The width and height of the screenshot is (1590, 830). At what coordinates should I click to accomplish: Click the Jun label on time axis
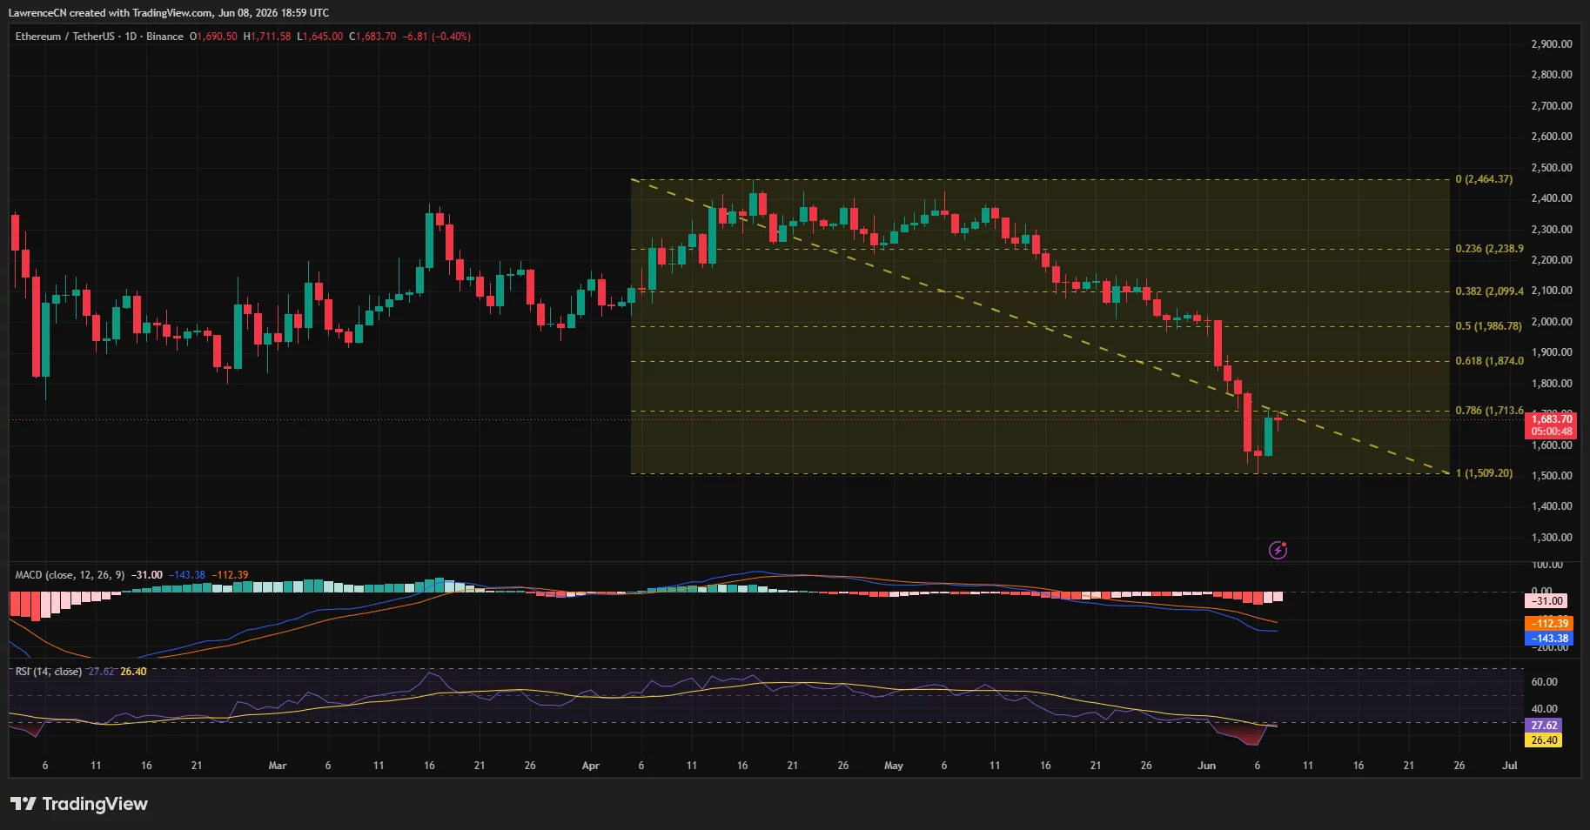(1207, 766)
